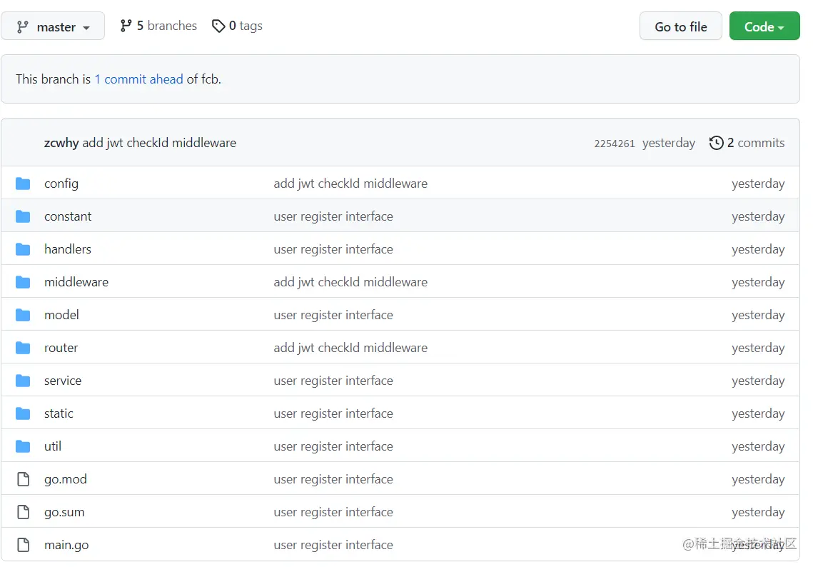This screenshot has width=813, height=567.
Task: Open the master branch dropdown
Action: 53,26
